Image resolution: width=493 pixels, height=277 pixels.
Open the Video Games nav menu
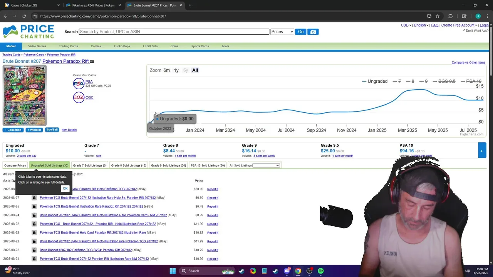tap(37, 46)
